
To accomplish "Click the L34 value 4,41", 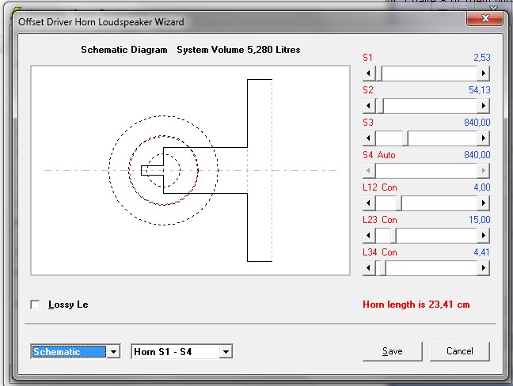I will click(481, 252).
